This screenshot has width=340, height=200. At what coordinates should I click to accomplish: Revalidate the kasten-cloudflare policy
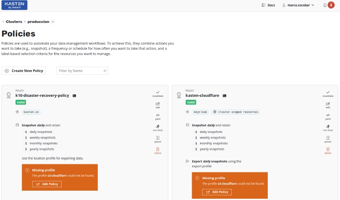(x=328, y=94)
